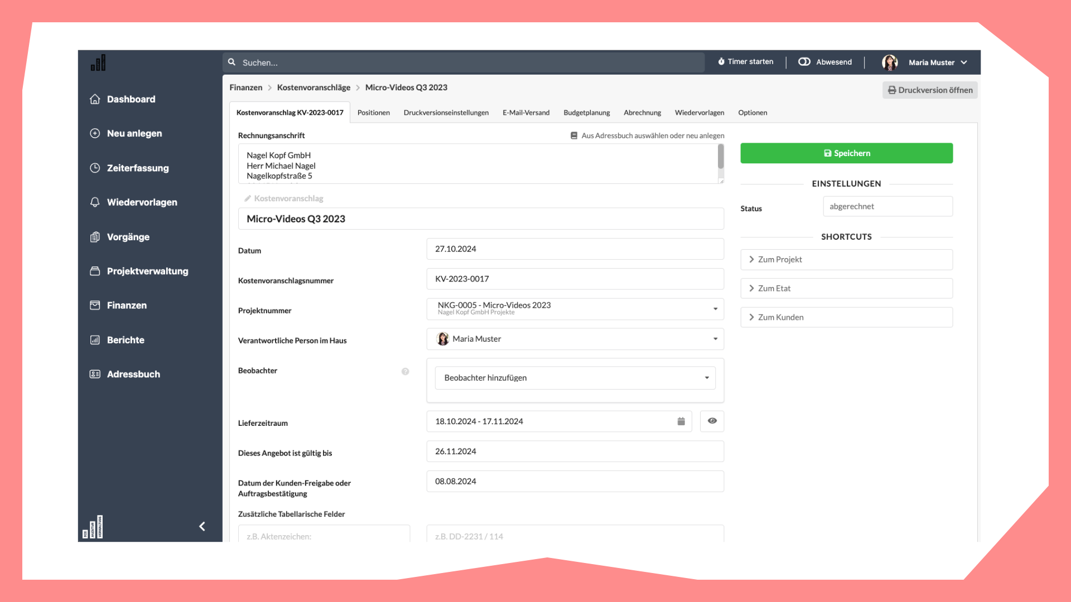
Task: Open the Beobachter hinzufügen dropdown
Action: (575, 378)
